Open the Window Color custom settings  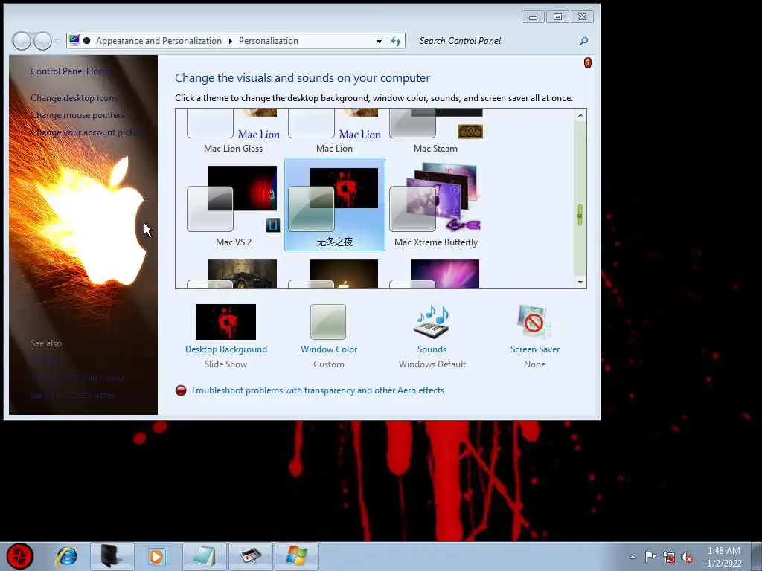tap(328, 322)
